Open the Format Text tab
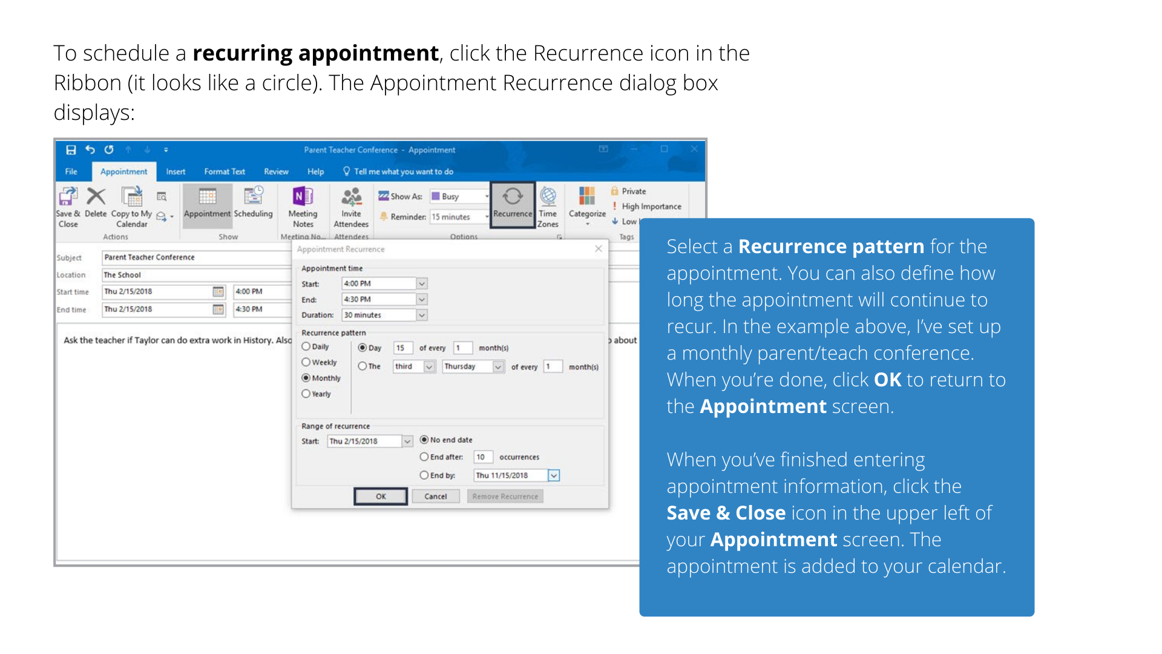This screenshot has width=1162, height=654. [225, 171]
